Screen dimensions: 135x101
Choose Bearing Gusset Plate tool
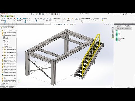coord(29,22)
